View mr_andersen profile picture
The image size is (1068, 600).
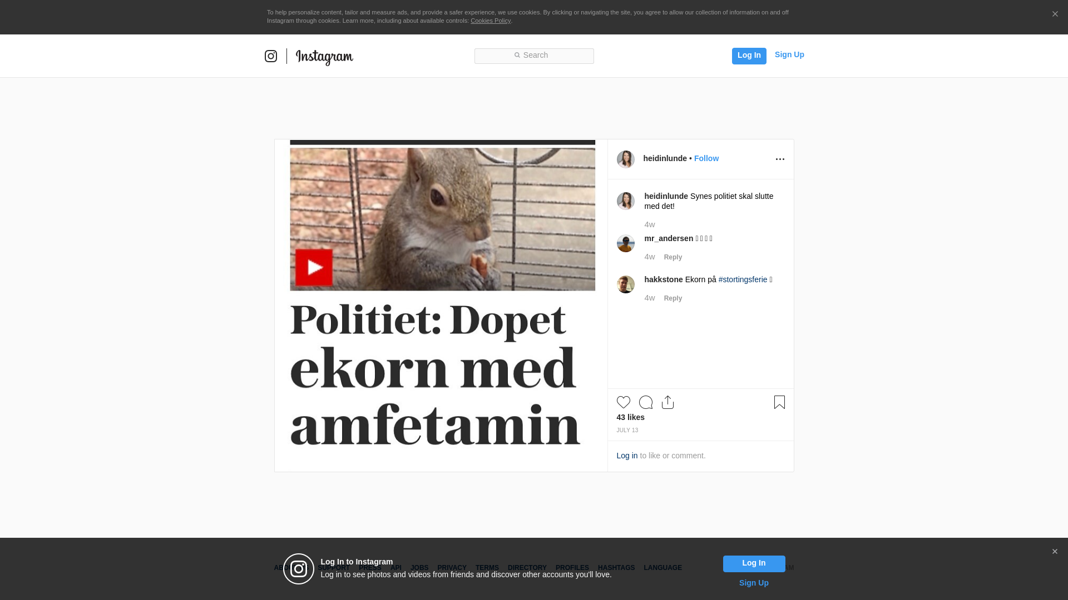pos(626,243)
